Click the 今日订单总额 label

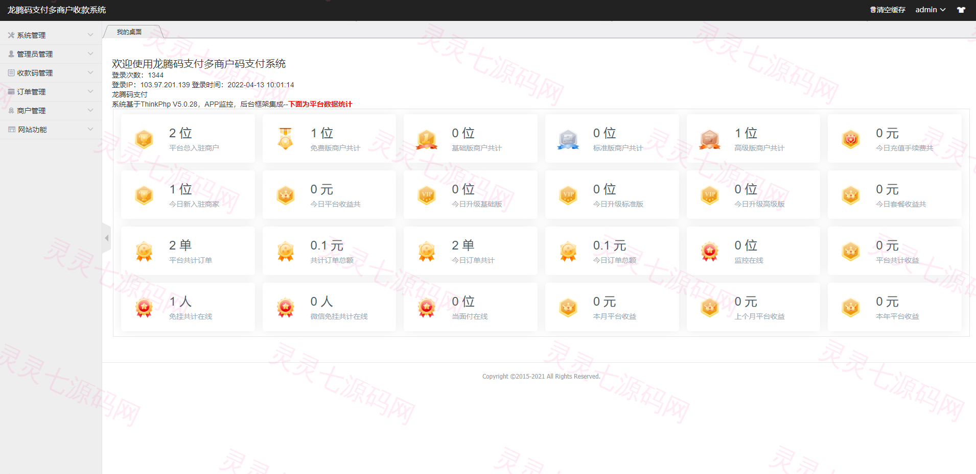pyautogui.click(x=615, y=260)
